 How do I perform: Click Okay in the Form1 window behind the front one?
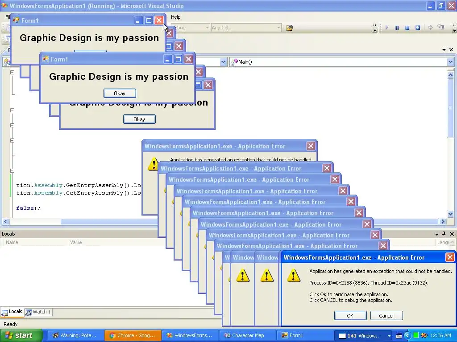click(x=139, y=119)
